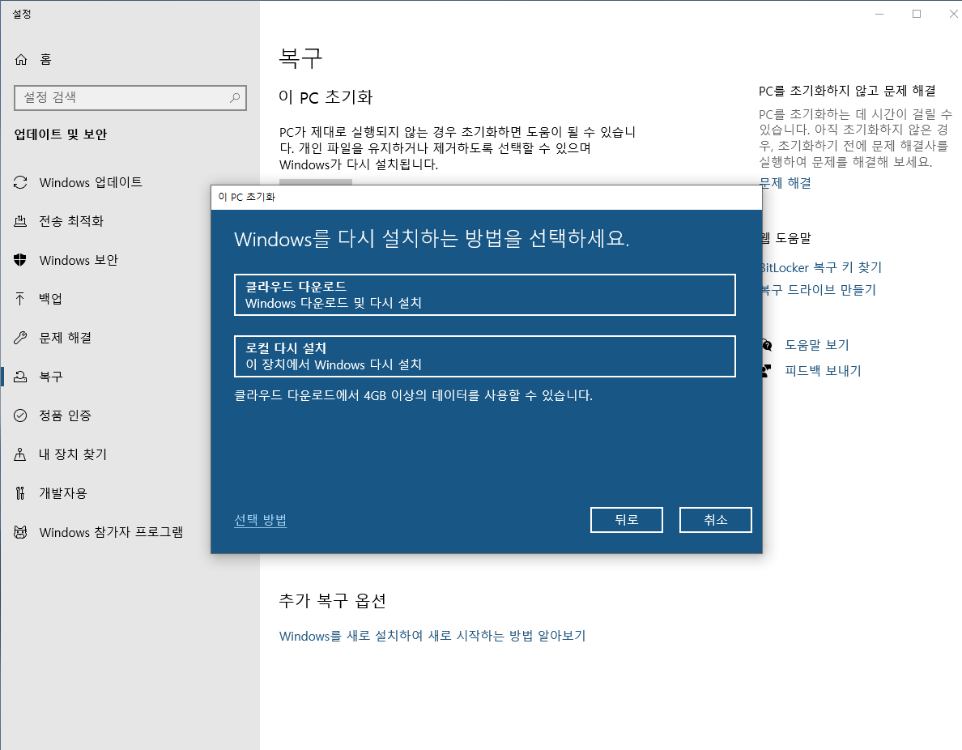962x750 pixels.
Task: Open Windows 업데이트 settings page
Action: coord(91,182)
